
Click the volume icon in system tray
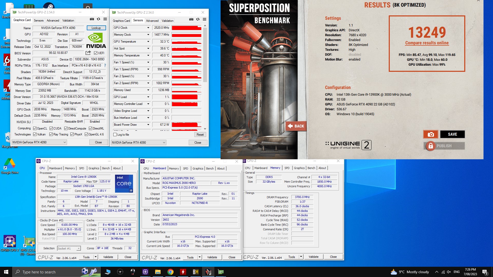coord(449,272)
